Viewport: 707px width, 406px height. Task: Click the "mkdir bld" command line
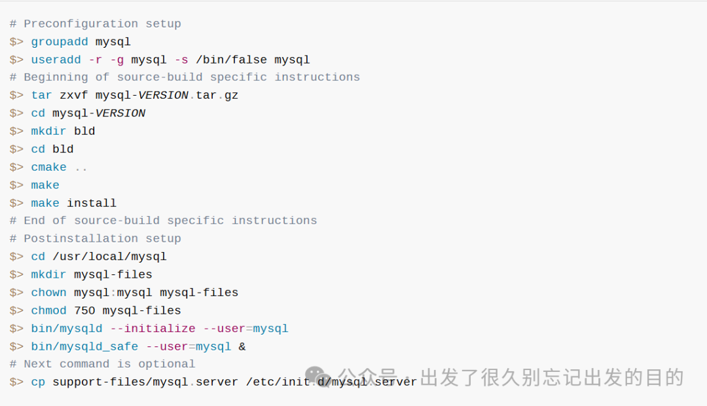click(x=63, y=131)
